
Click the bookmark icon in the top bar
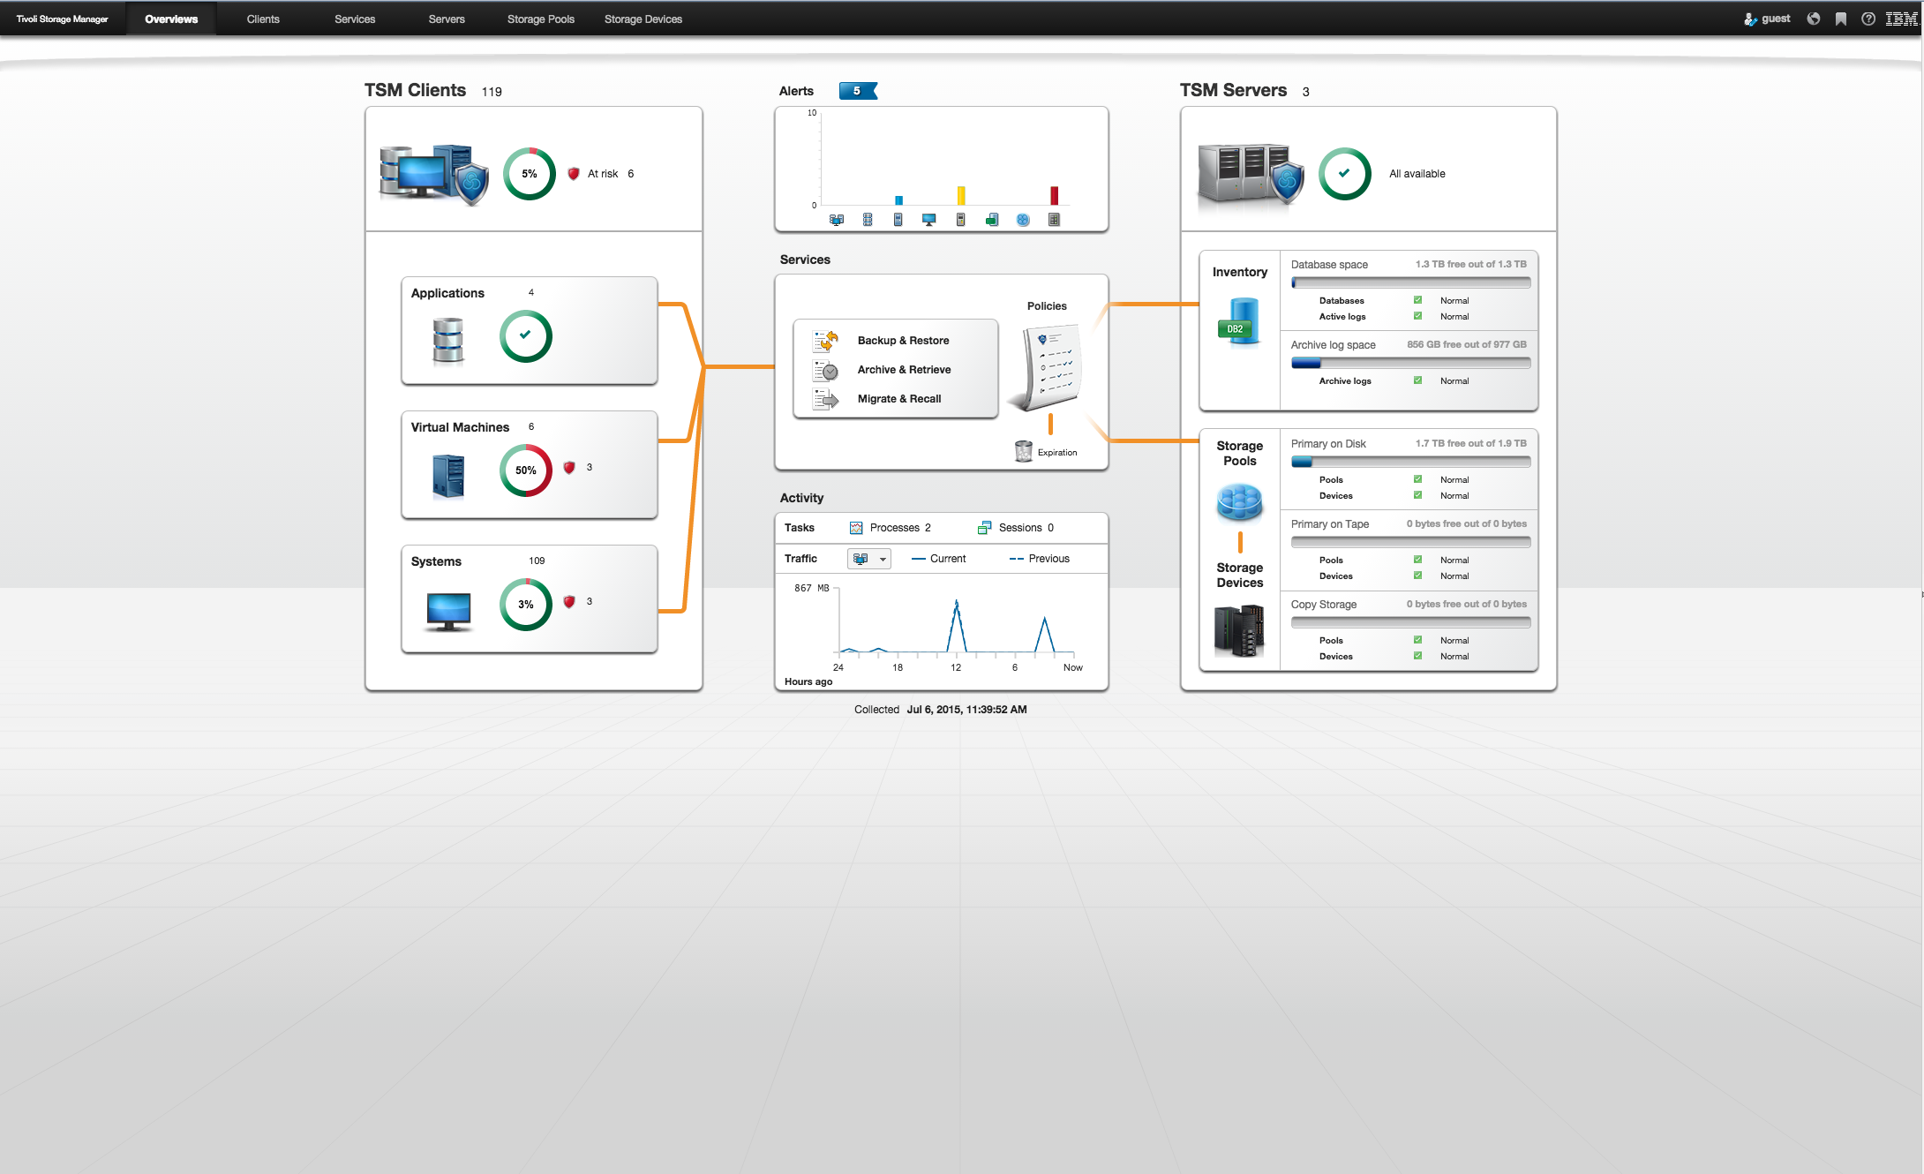(x=1841, y=19)
